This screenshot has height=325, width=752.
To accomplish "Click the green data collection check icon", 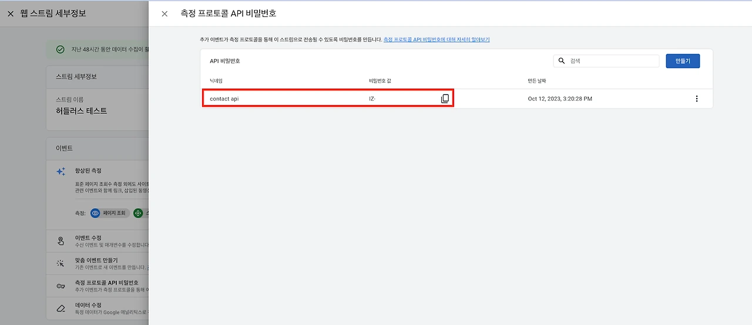I will [60, 49].
